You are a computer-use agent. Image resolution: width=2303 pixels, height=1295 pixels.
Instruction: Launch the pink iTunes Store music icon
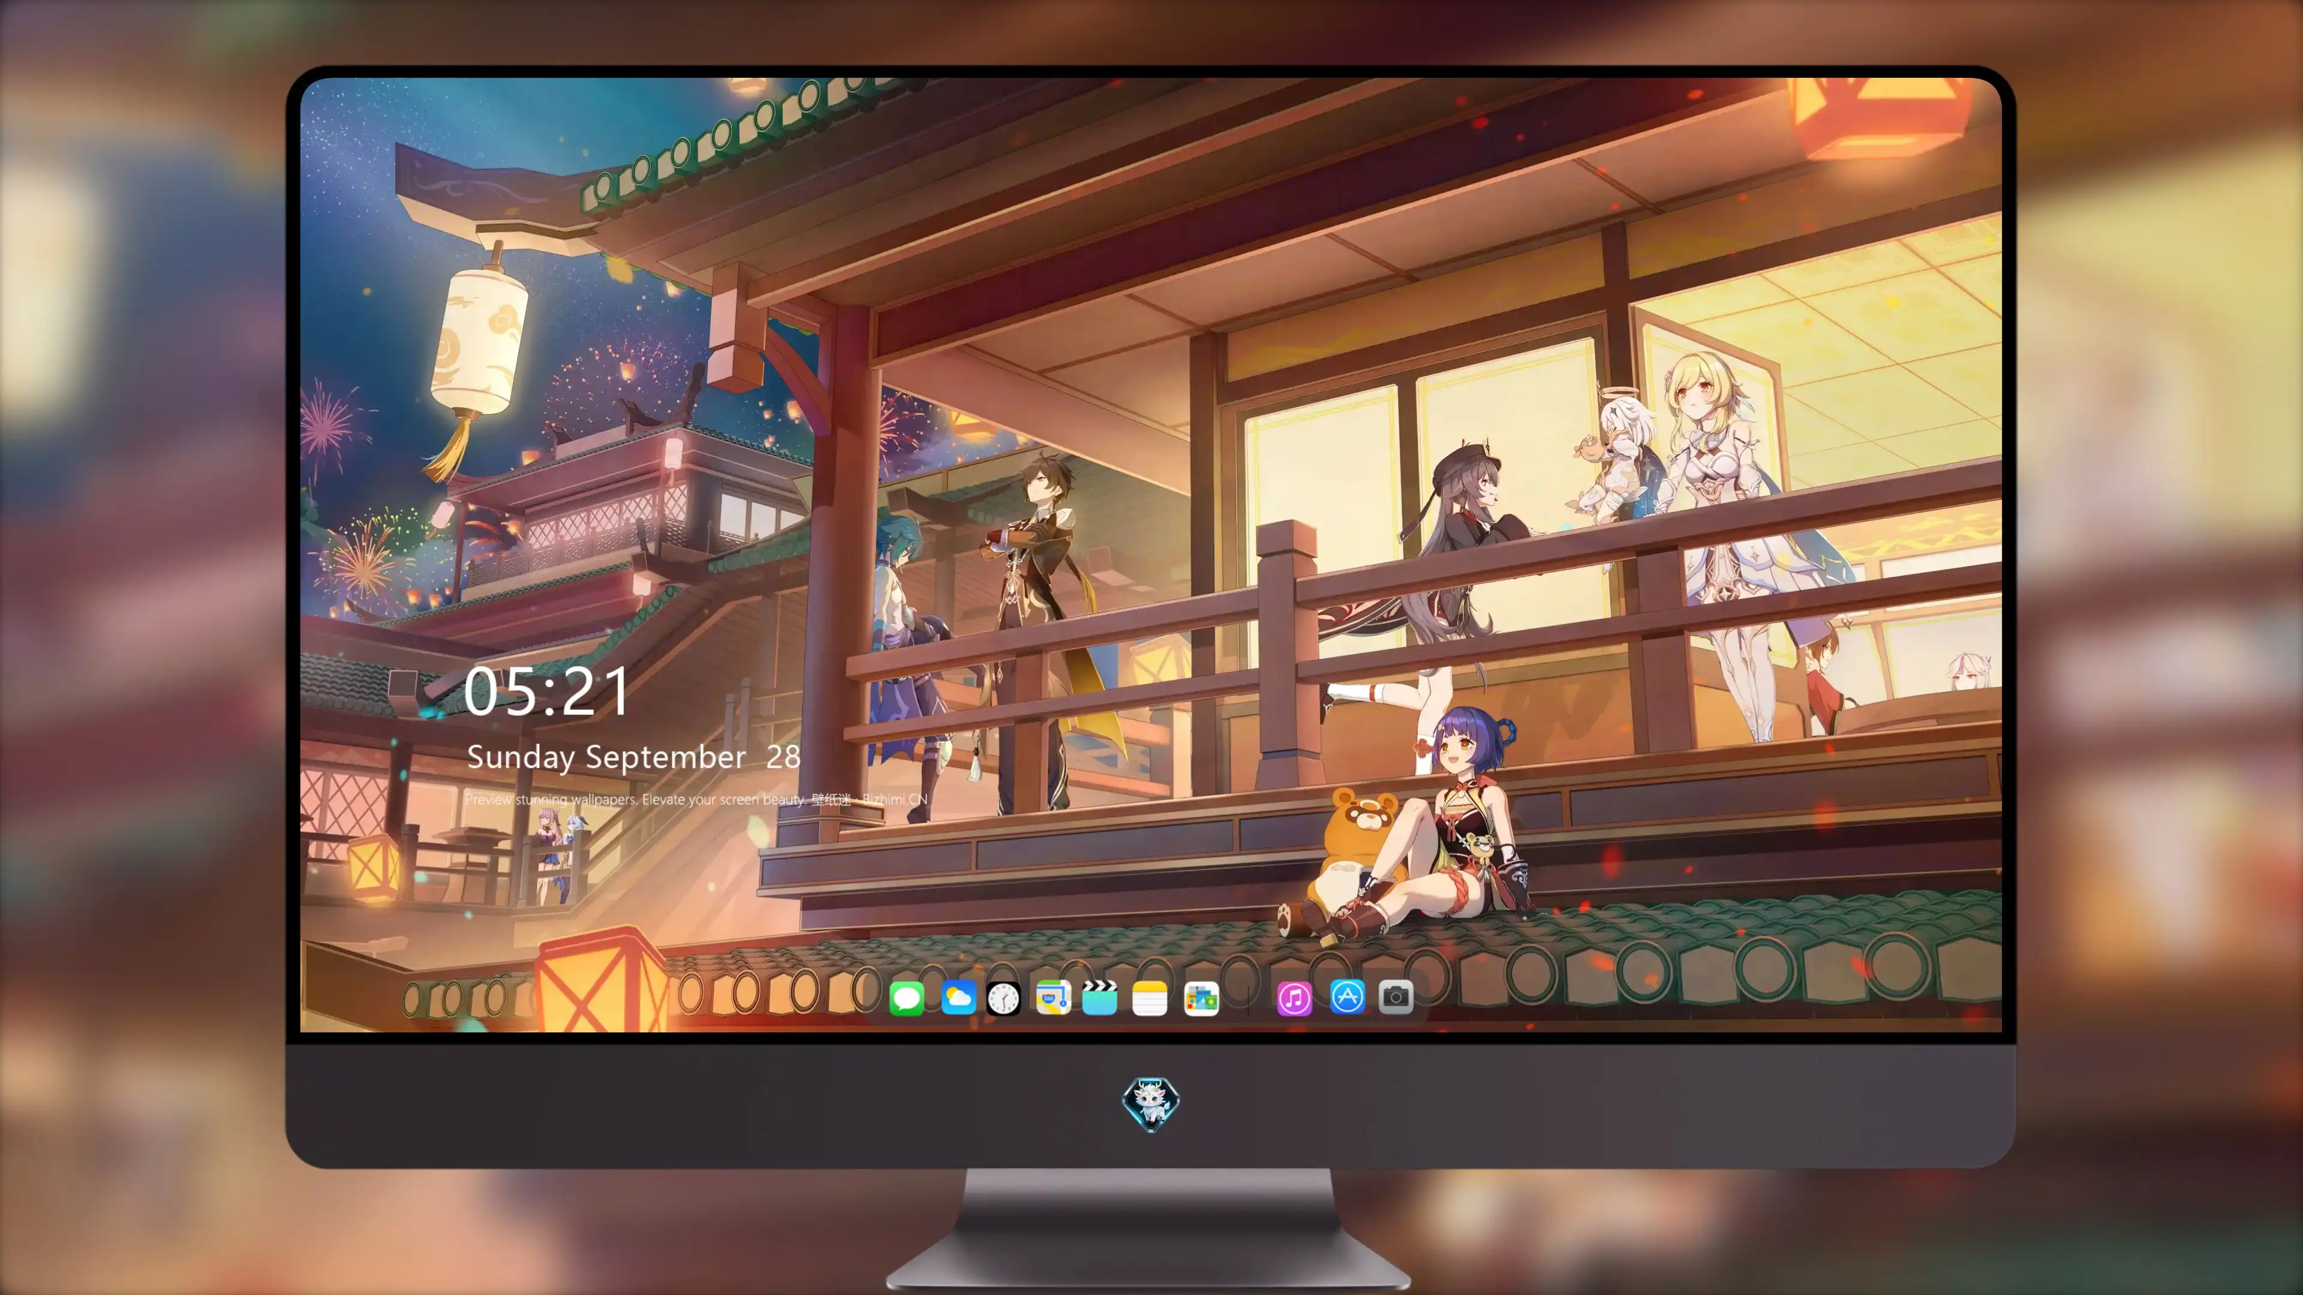tap(1295, 998)
